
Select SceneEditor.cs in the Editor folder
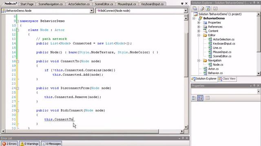click(222, 56)
